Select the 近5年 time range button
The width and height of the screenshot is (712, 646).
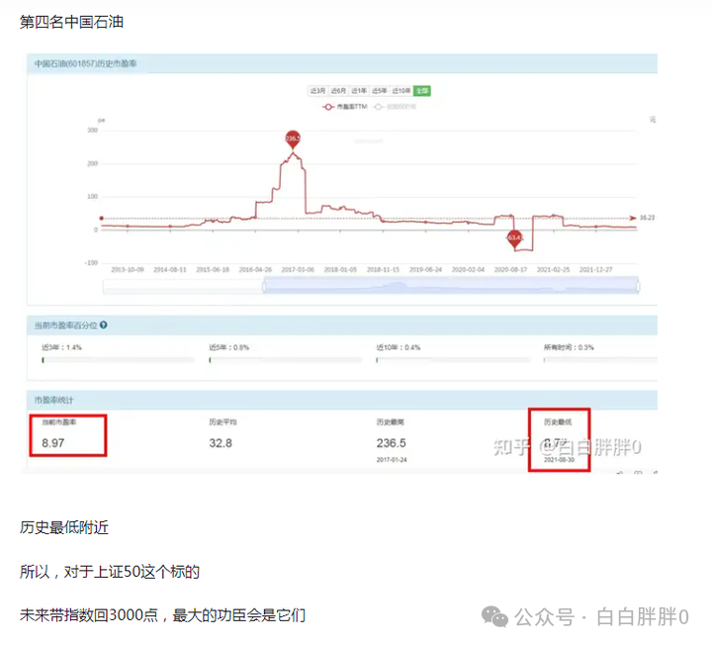coord(379,91)
